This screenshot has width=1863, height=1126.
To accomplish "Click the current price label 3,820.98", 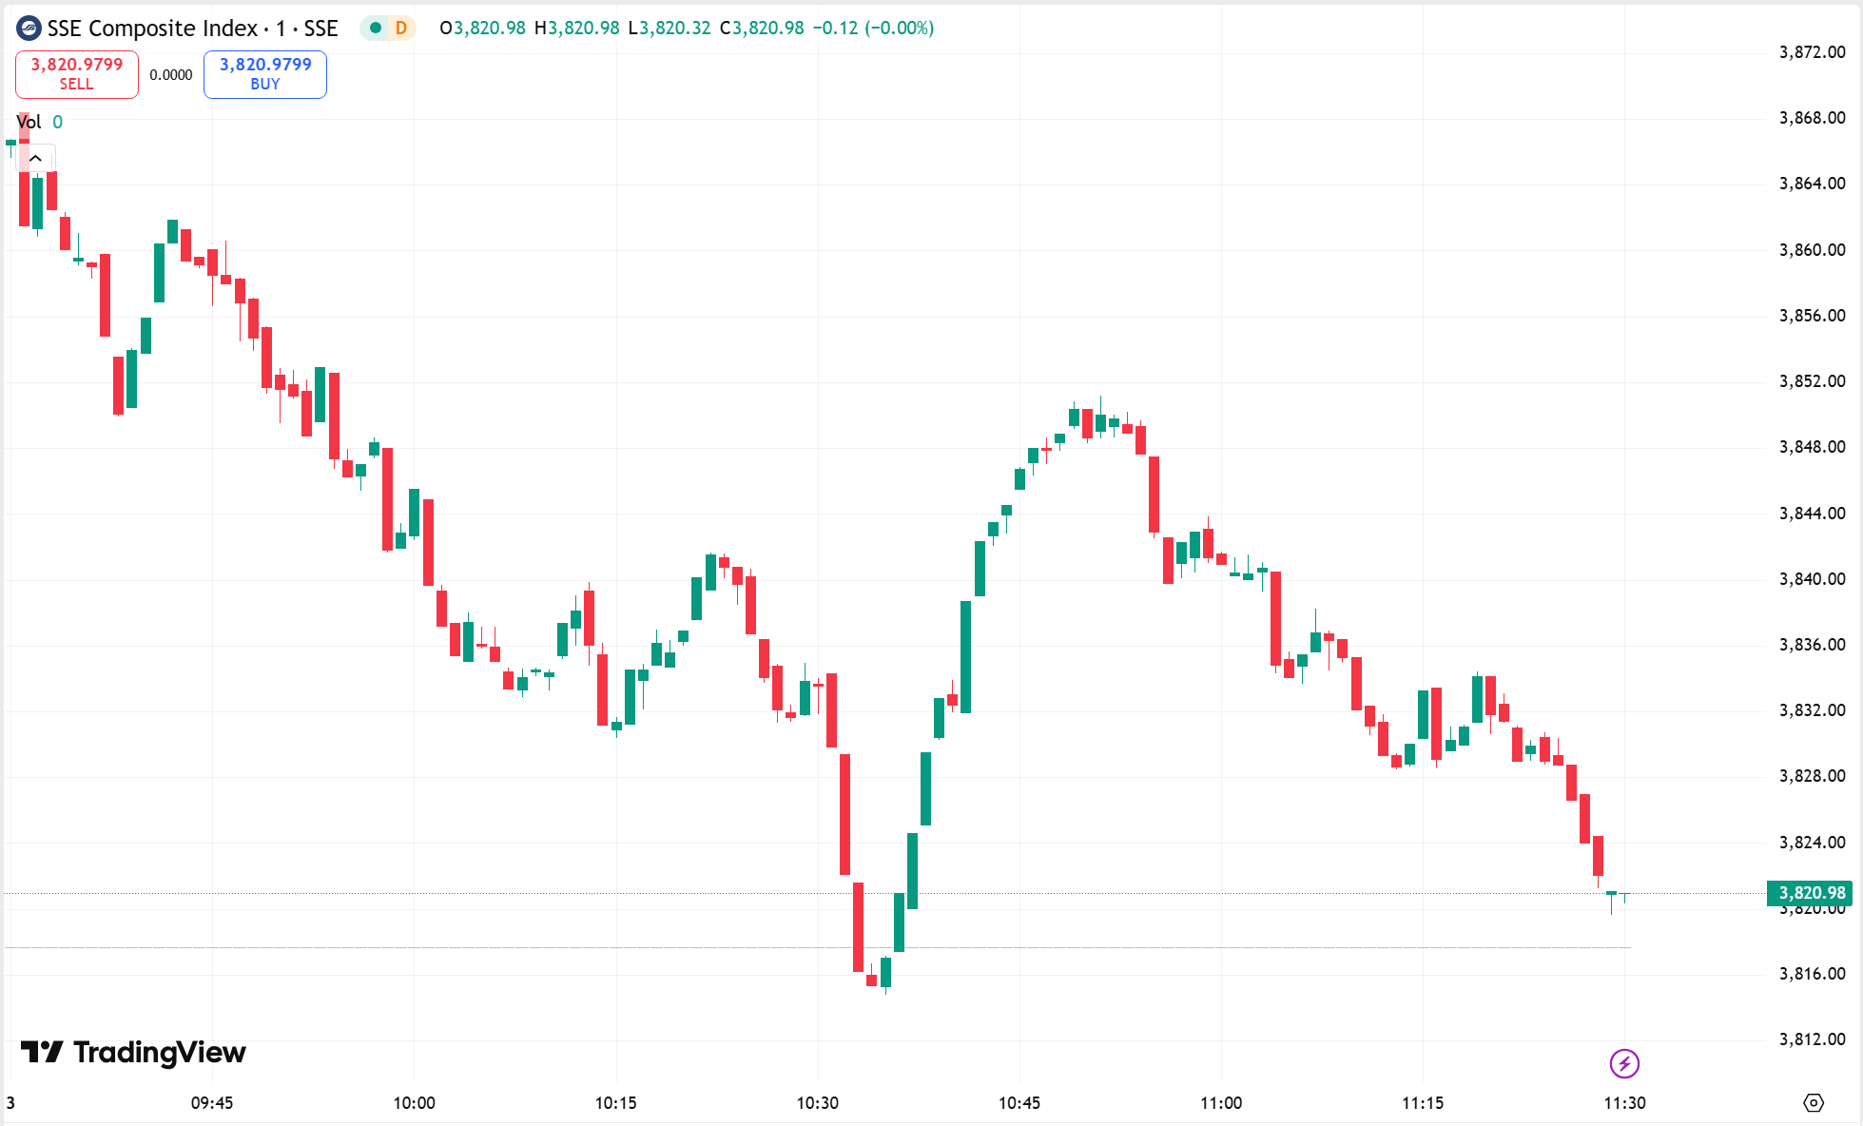I will [x=1811, y=893].
